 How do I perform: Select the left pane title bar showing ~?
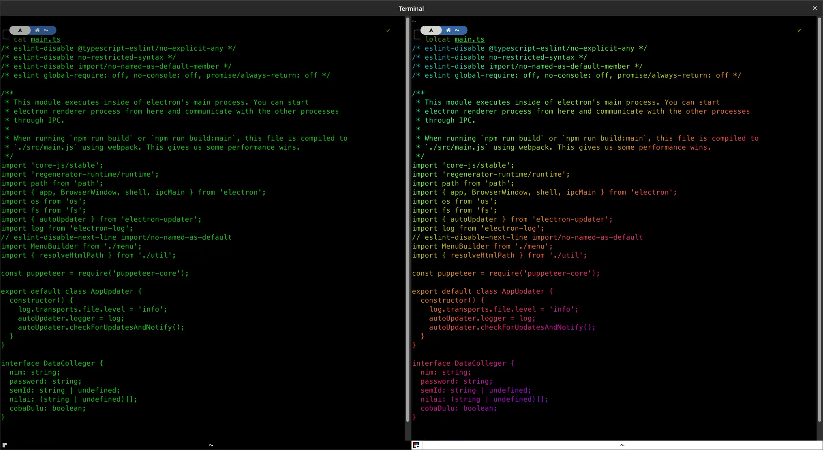211,445
